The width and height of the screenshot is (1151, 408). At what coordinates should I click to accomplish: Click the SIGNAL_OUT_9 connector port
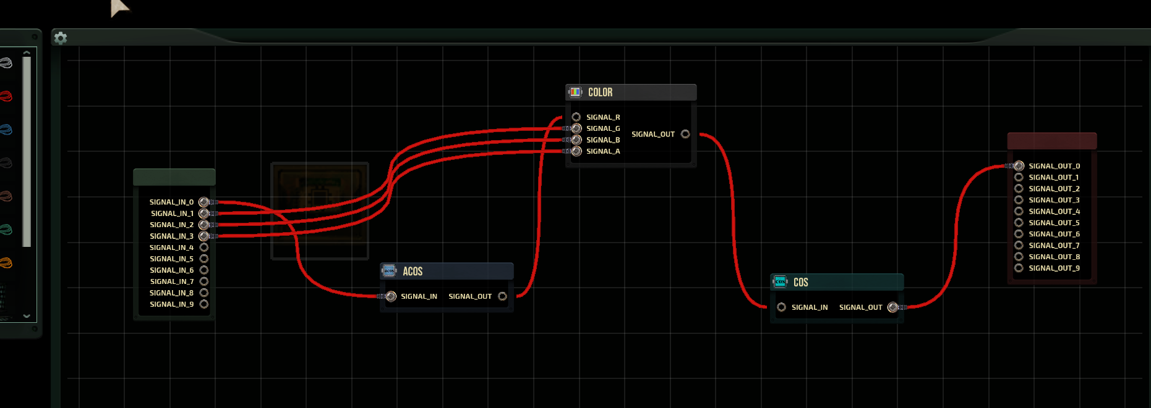pyautogui.click(x=1019, y=268)
